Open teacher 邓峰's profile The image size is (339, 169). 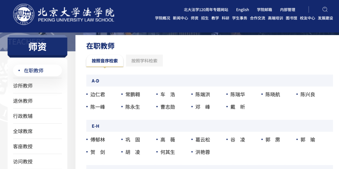[x=202, y=107]
